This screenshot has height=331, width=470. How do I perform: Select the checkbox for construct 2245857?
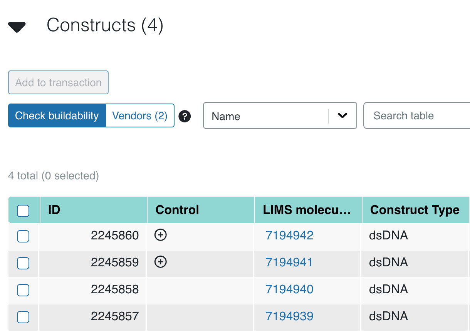23,317
